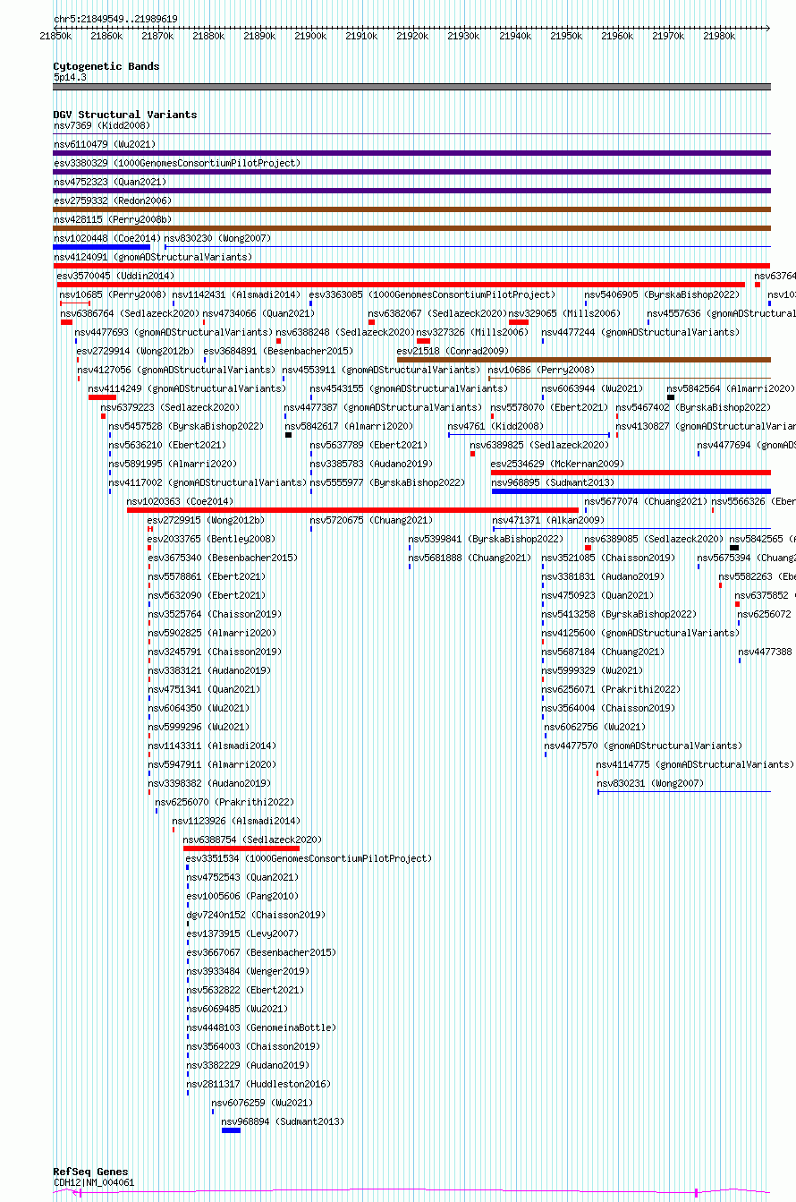Click the nsv5457528 (ByrskaBishop2022) label
796x1202 pixels.
[x=188, y=426]
